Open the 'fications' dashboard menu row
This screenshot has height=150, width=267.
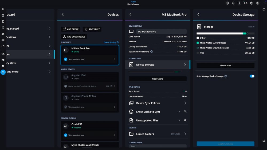[30, 37]
